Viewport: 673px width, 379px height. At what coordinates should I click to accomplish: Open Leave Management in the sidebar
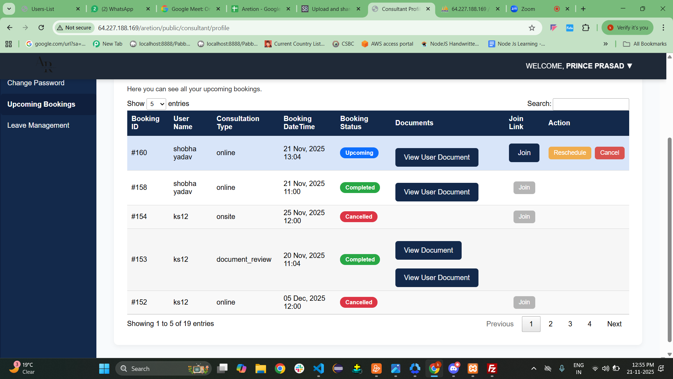coord(38,125)
